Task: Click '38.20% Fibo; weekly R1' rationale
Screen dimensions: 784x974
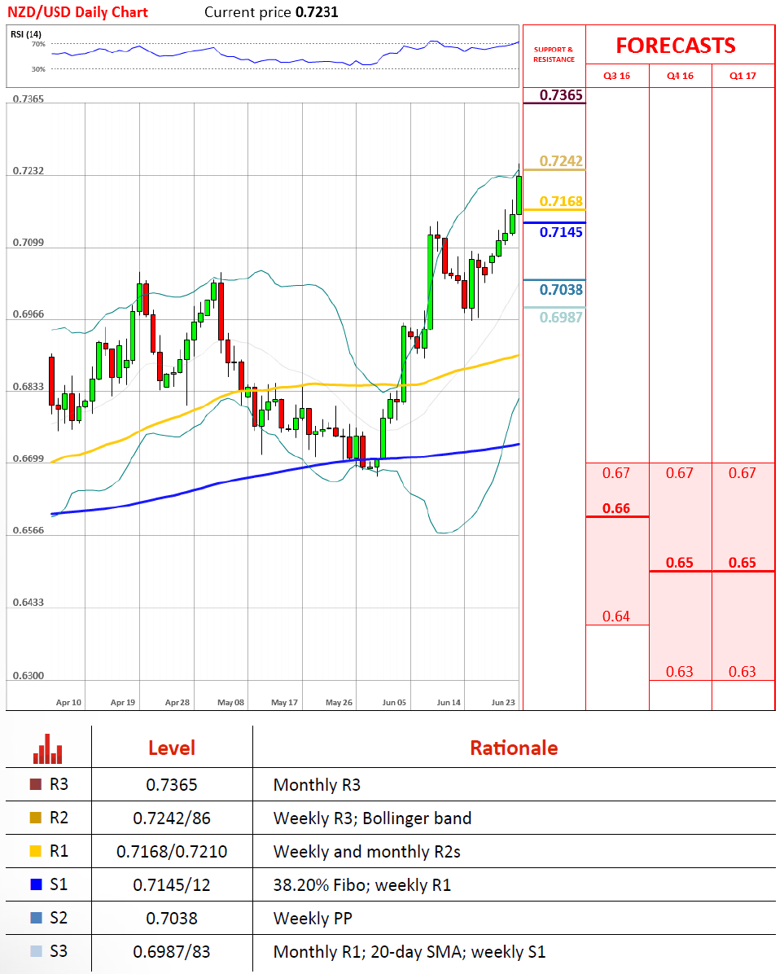Action: coord(362,885)
